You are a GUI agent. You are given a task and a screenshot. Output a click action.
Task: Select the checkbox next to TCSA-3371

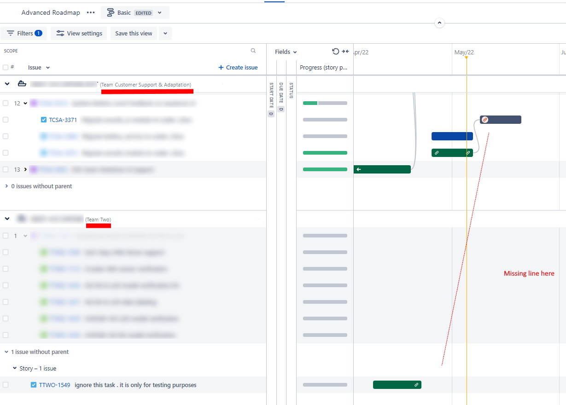[x=5, y=120]
